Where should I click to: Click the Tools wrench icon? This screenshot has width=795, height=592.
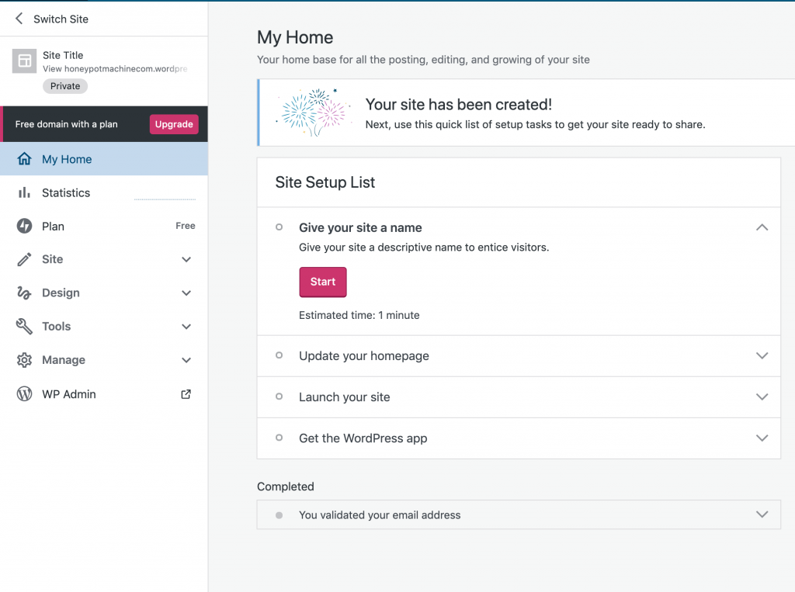coord(25,327)
